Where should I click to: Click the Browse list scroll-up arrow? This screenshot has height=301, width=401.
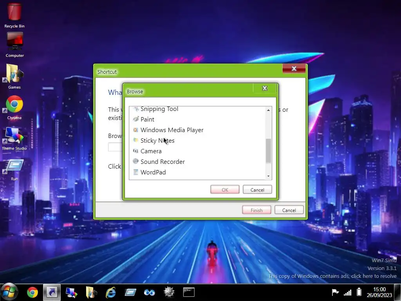pos(268,110)
